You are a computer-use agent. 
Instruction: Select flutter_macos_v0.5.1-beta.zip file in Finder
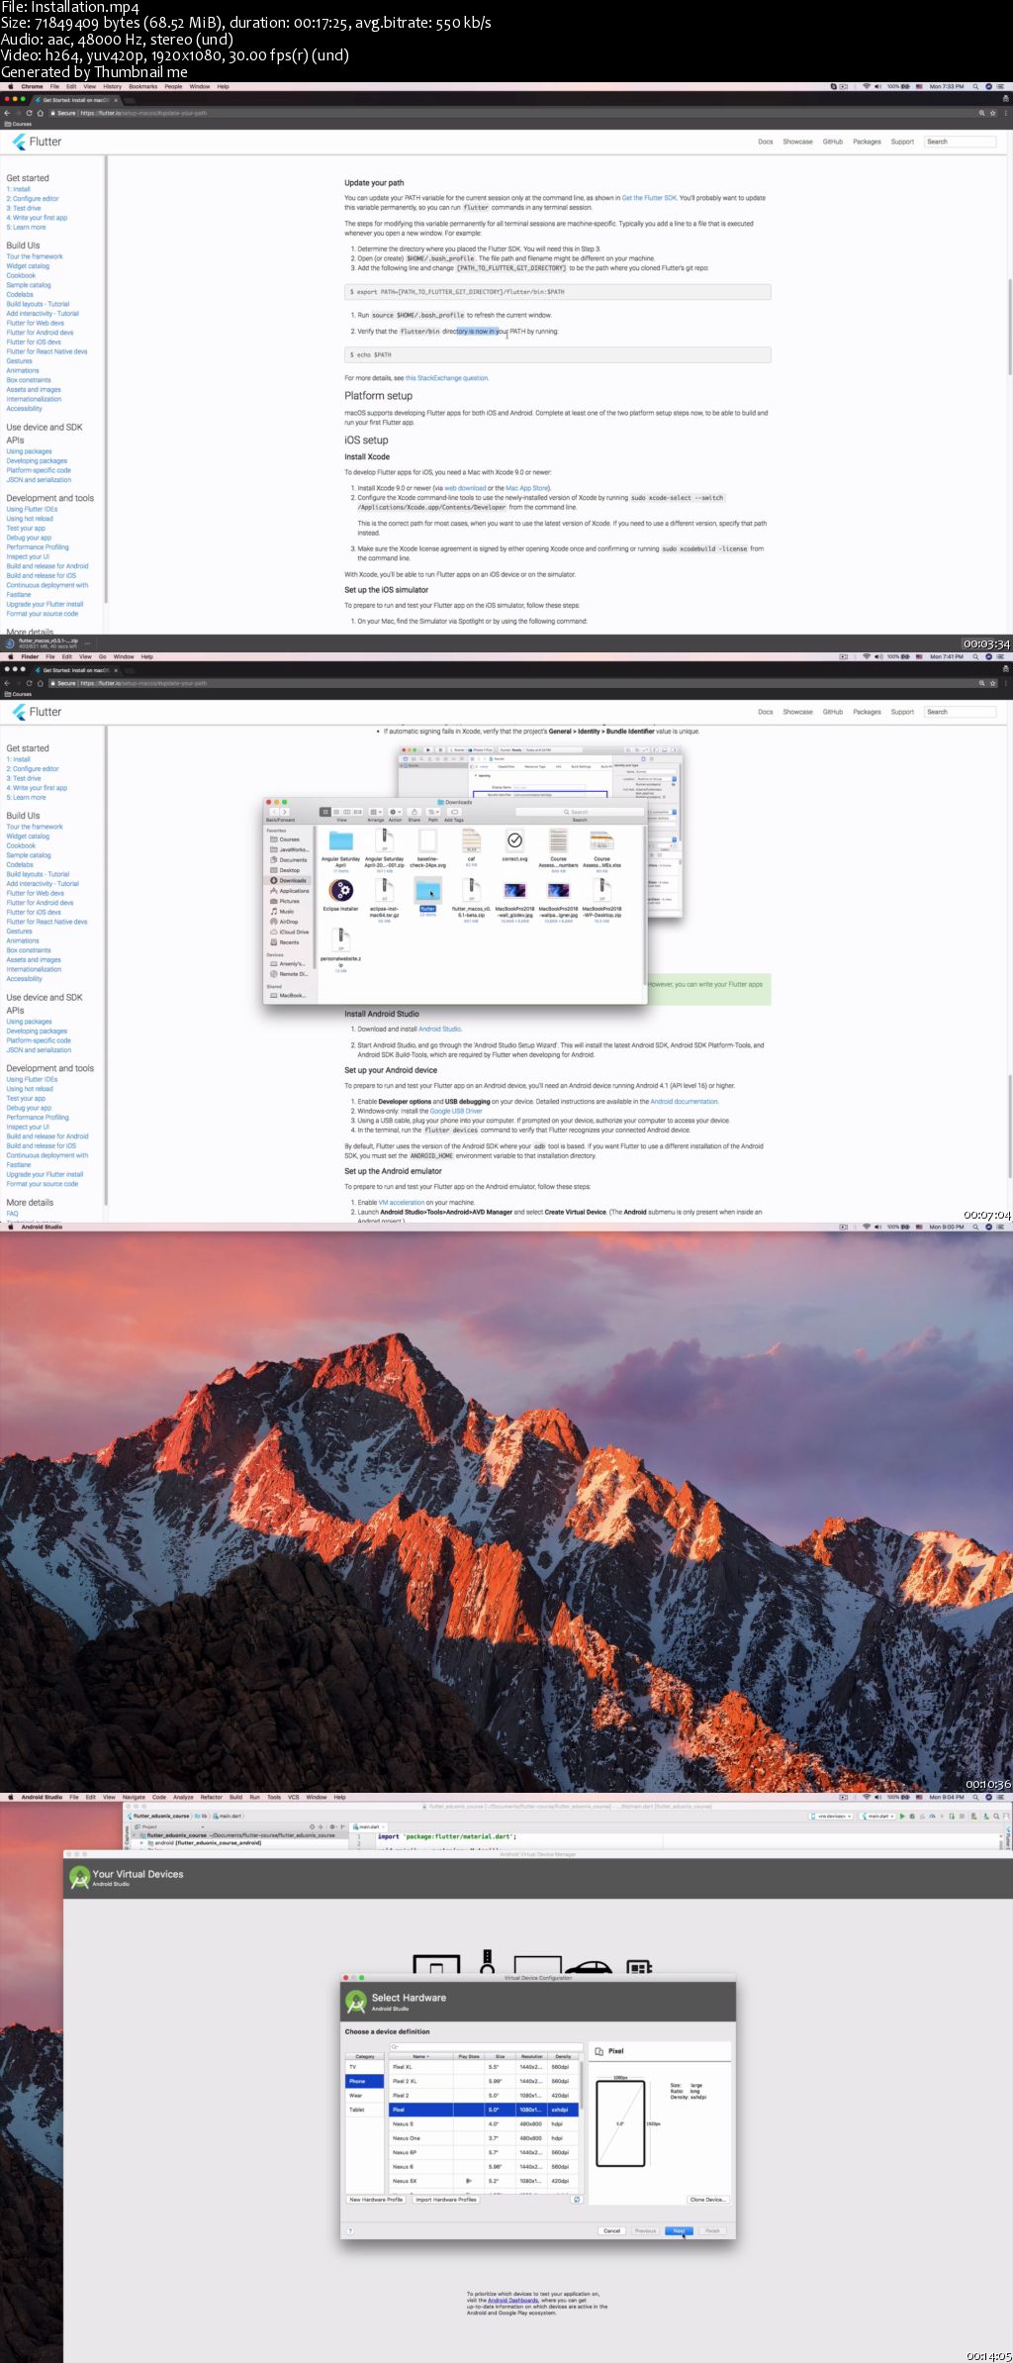[x=471, y=899]
